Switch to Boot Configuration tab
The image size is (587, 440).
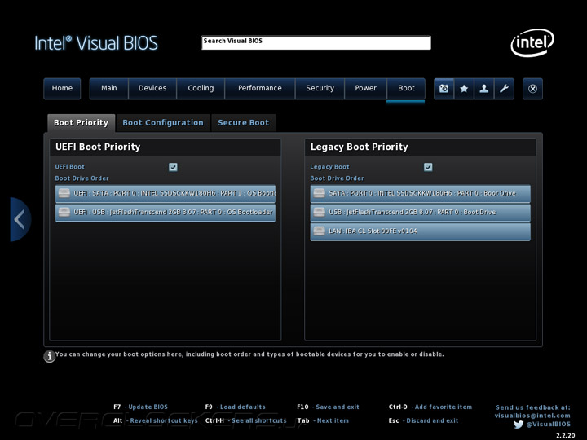(x=163, y=123)
